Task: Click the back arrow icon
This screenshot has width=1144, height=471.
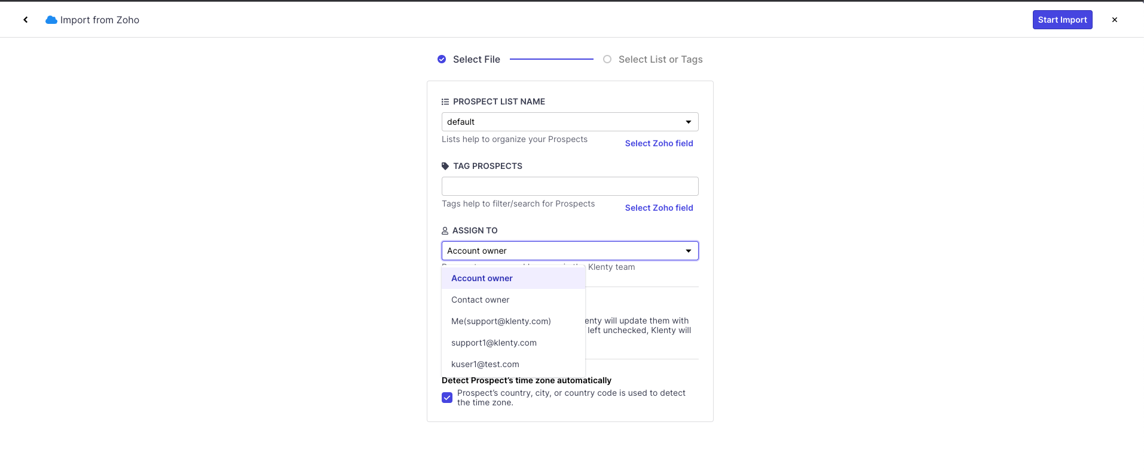Action: pos(26,20)
